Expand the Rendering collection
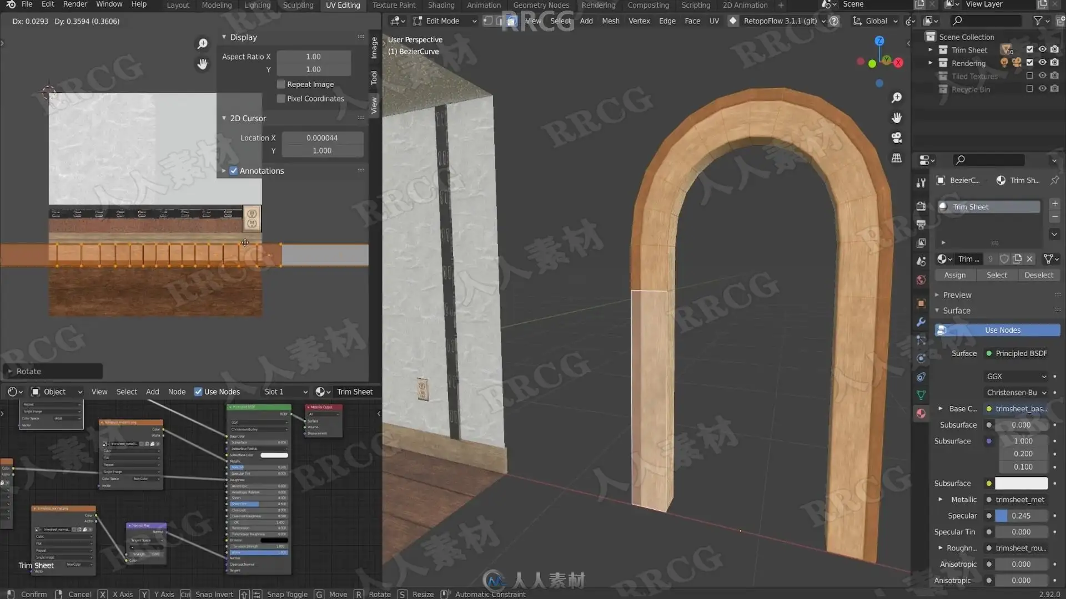This screenshot has width=1066, height=599. (x=931, y=63)
